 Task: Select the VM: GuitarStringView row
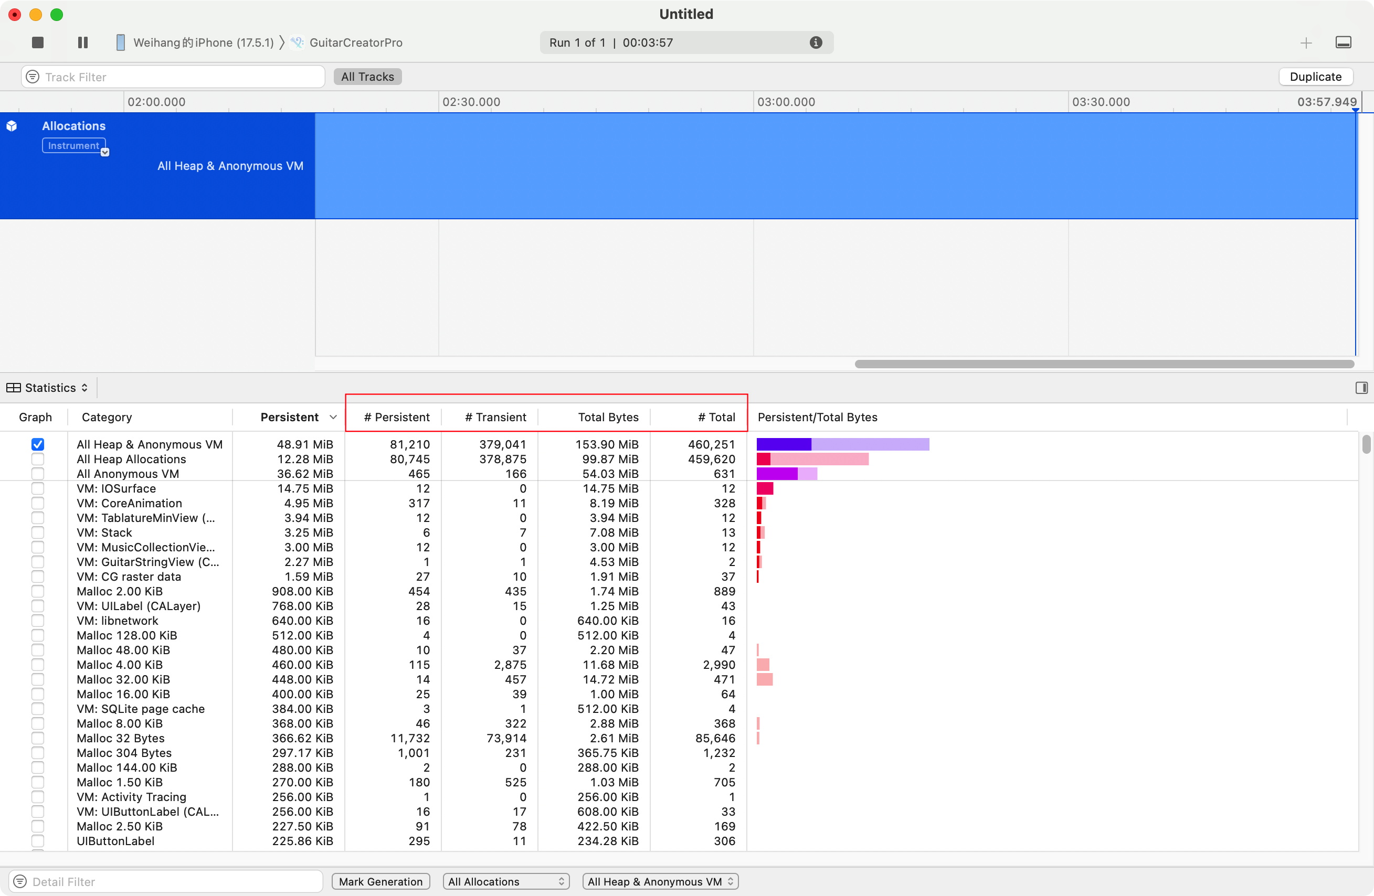[x=678, y=562]
